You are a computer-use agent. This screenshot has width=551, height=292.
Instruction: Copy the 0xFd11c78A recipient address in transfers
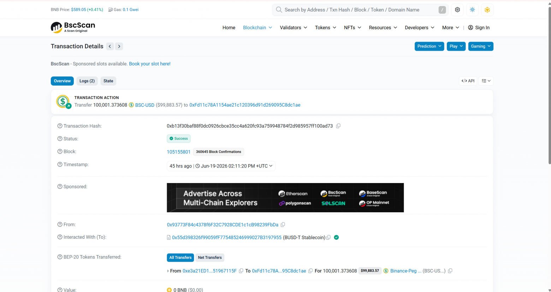click(x=310, y=271)
